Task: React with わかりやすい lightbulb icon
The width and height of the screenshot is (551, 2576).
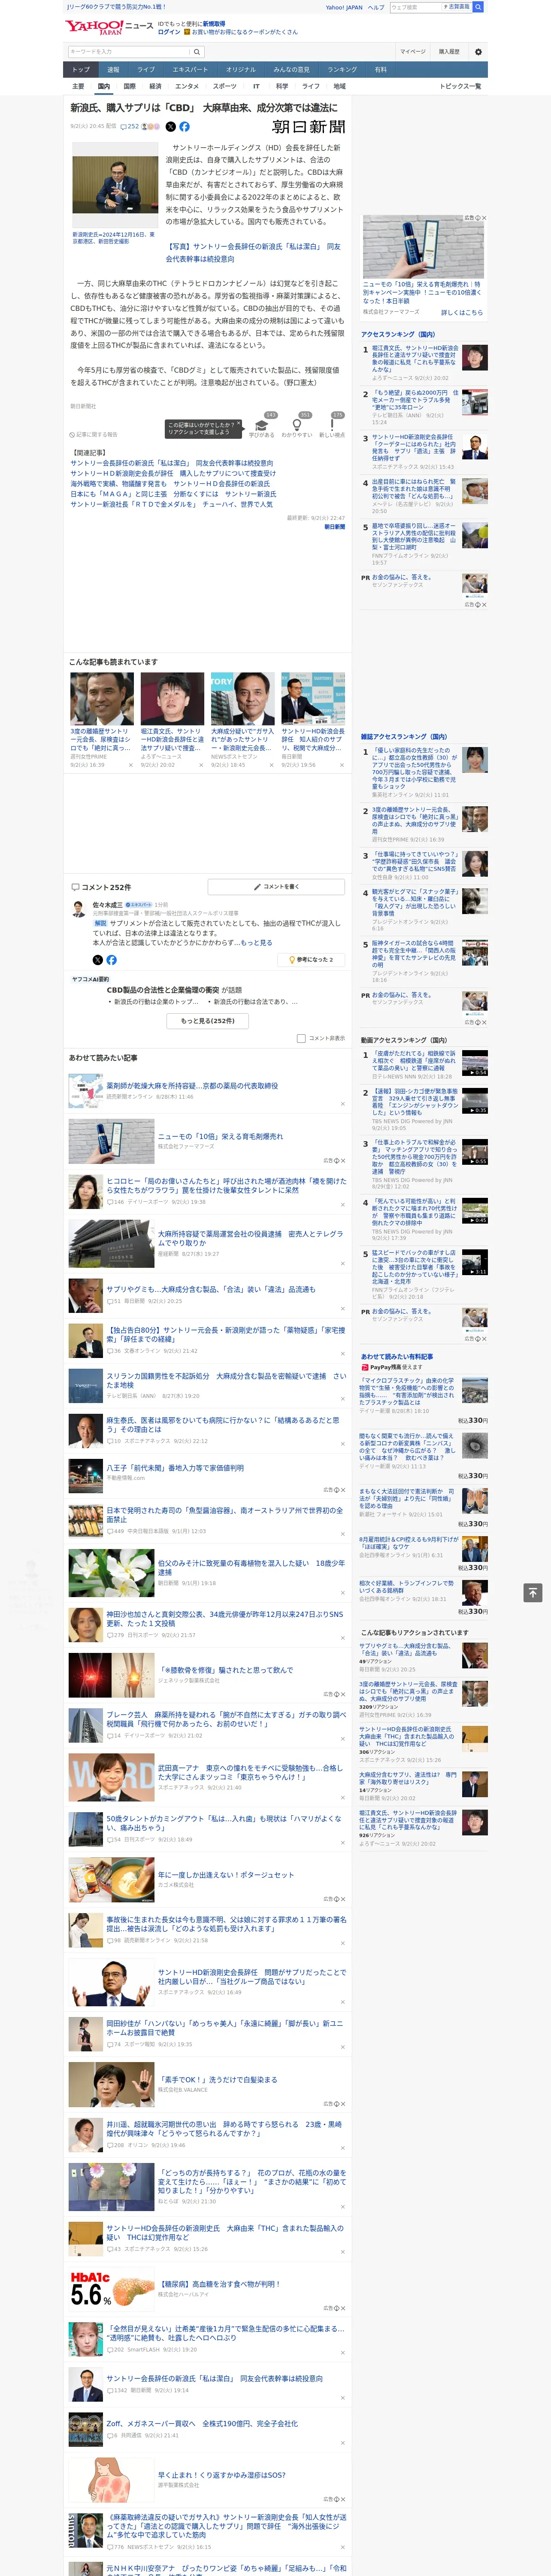Action: [296, 425]
